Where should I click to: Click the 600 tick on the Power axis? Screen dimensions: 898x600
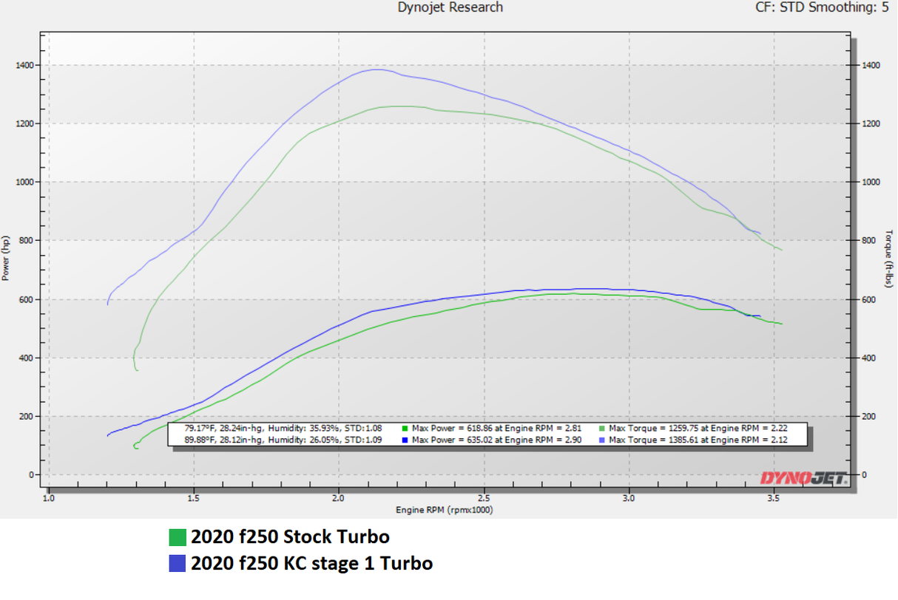click(x=26, y=299)
